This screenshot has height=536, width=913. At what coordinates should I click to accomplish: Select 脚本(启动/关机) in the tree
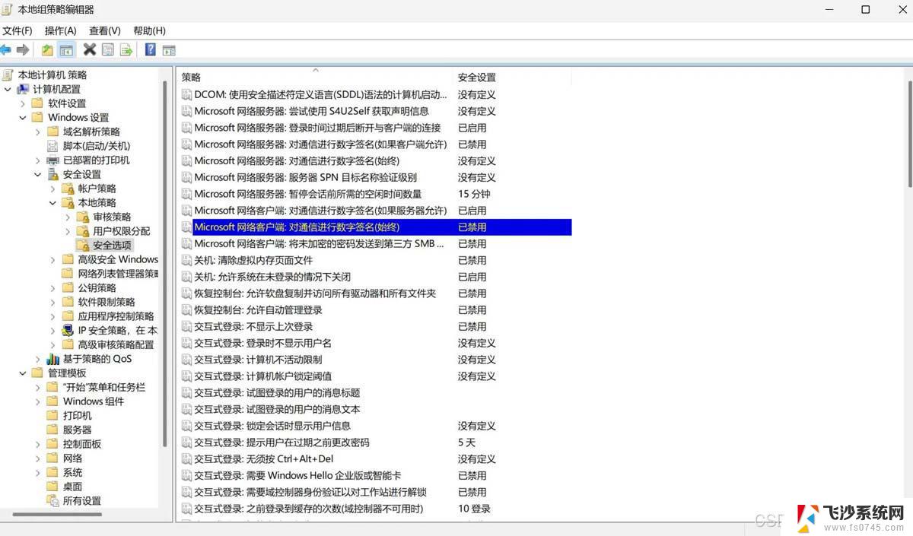click(x=97, y=146)
